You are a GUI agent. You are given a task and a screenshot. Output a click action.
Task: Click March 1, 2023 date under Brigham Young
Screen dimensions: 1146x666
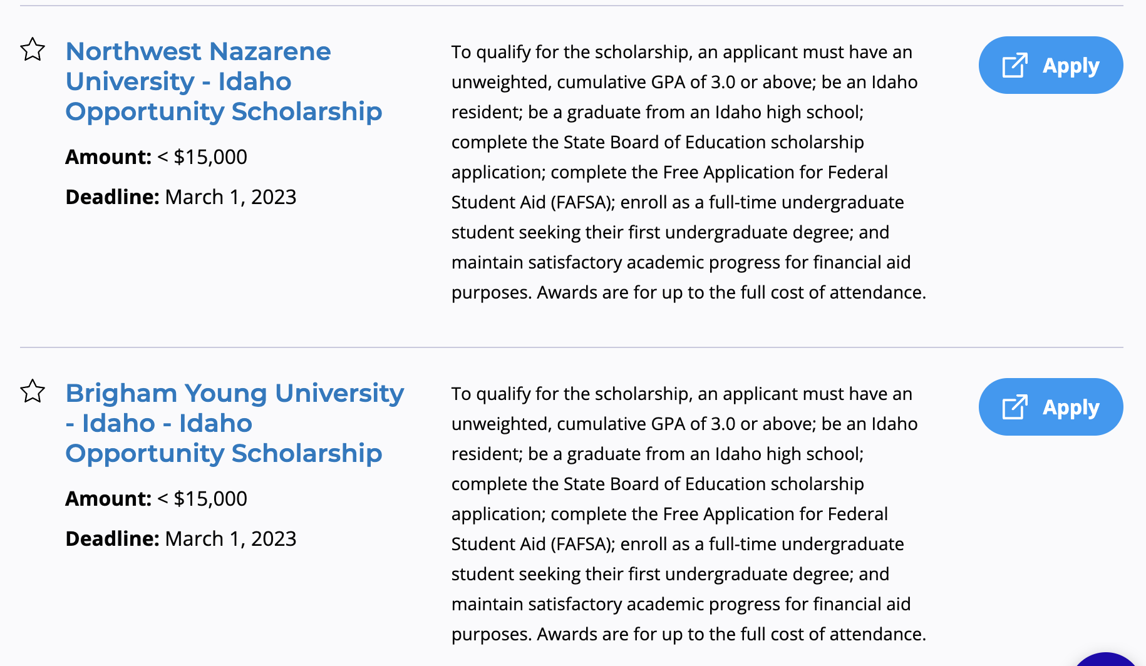coord(230,538)
